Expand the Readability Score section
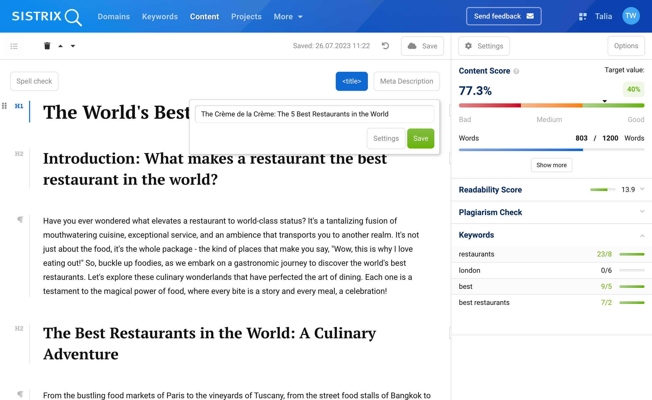 tap(642, 189)
